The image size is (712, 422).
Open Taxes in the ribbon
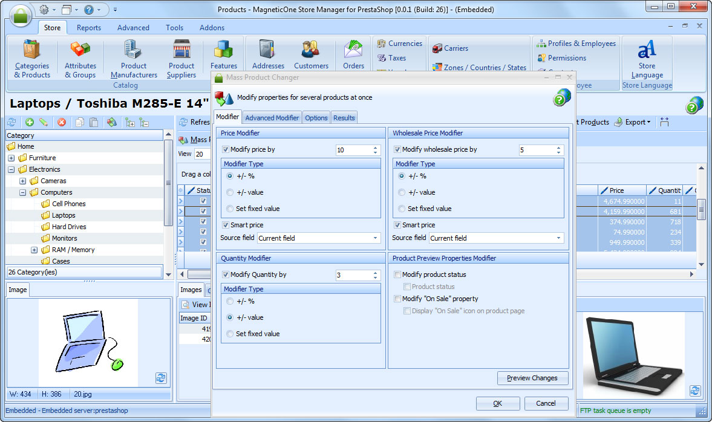point(391,58)
